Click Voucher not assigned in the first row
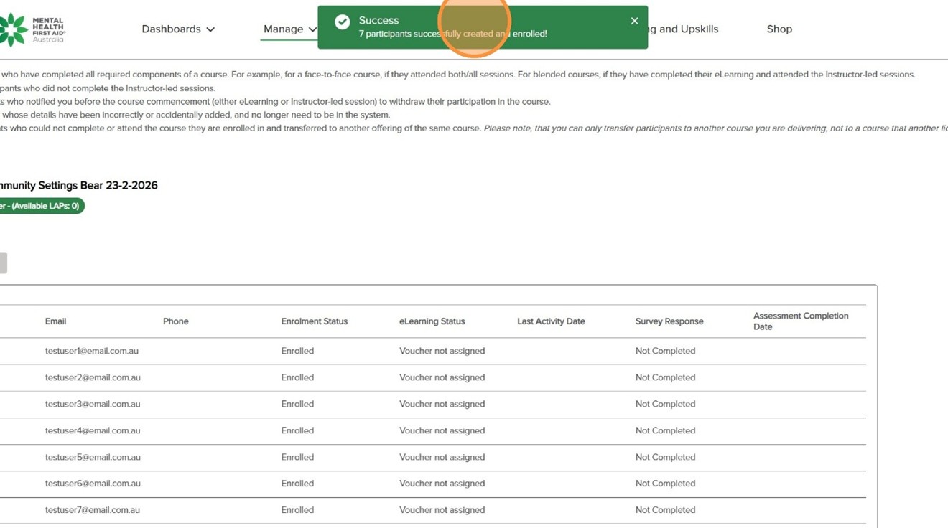 click(442, 350)
